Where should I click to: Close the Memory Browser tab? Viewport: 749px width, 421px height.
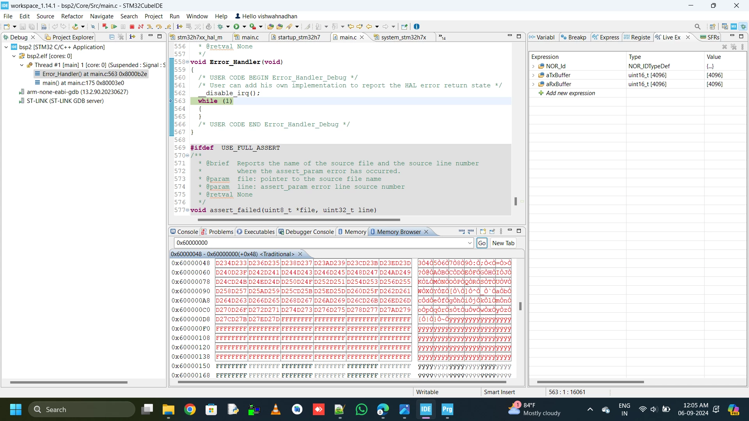click(426, 232)
